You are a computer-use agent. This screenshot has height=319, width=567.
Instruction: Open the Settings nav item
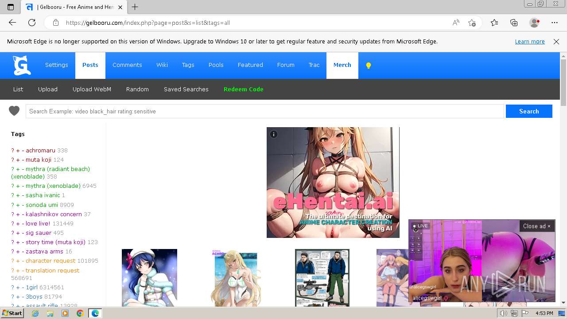tap(57, 65)
